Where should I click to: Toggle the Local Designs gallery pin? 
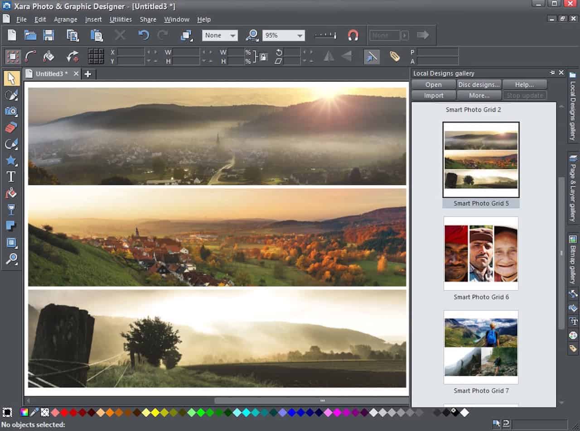pos(552,73)
